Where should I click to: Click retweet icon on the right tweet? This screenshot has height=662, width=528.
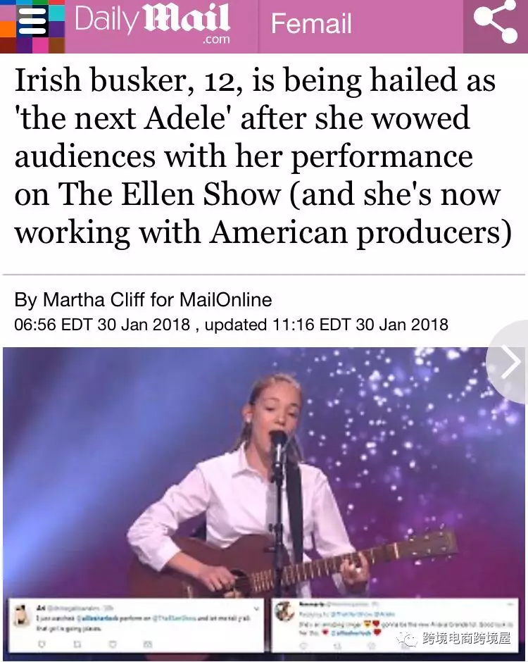click(337, 646)
